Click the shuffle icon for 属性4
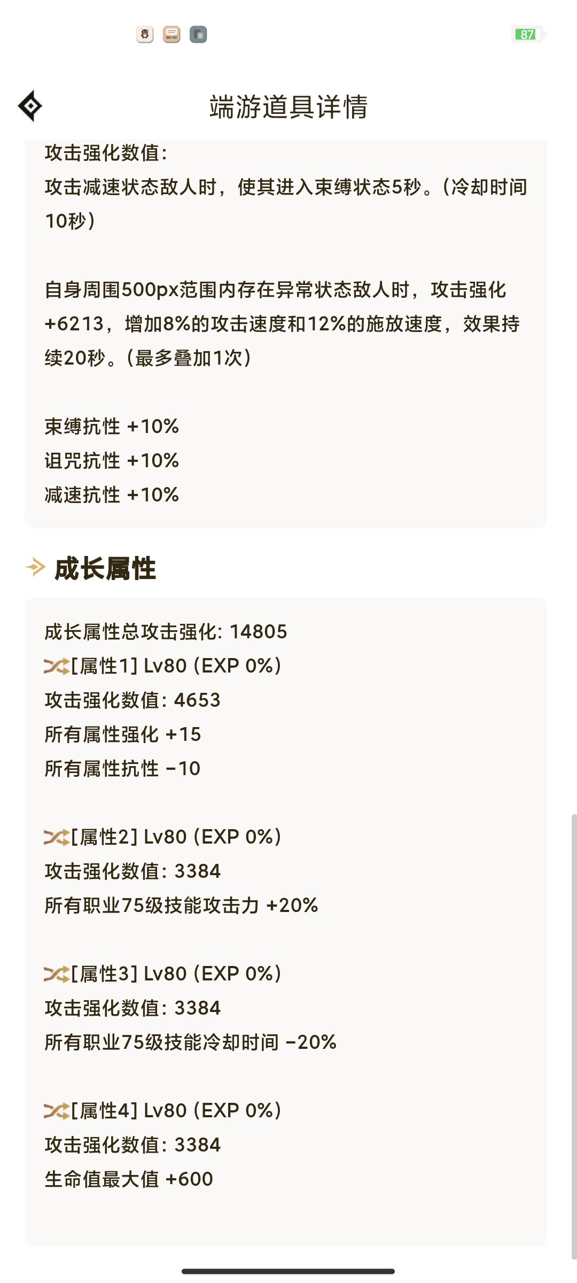This screenshot has width=577, height=1283. tap(56, 1111)
